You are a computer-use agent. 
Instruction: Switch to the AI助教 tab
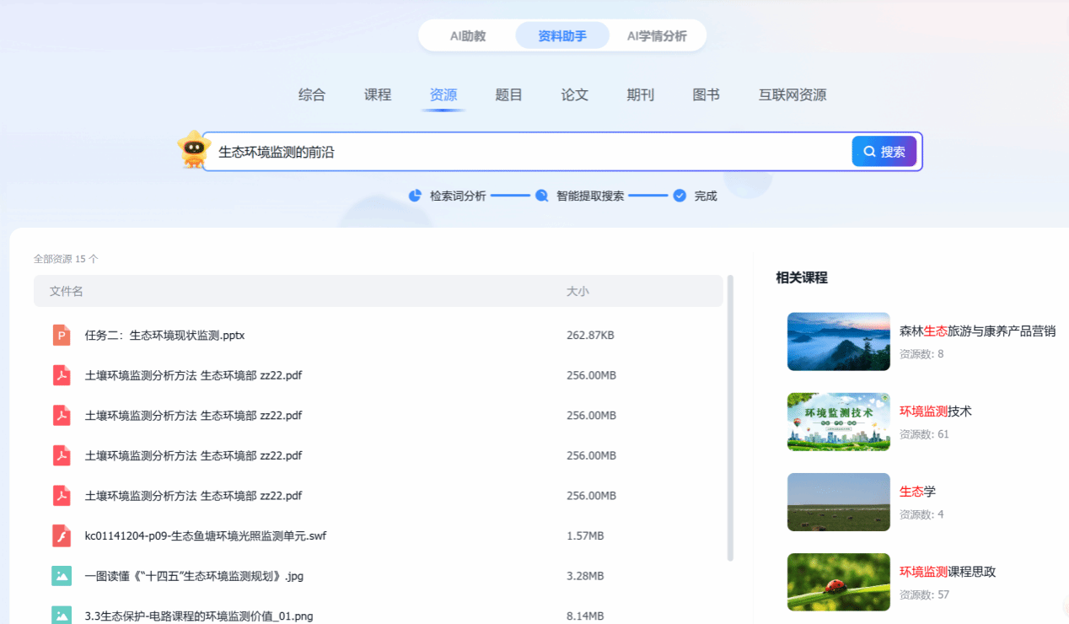[468, 36]
